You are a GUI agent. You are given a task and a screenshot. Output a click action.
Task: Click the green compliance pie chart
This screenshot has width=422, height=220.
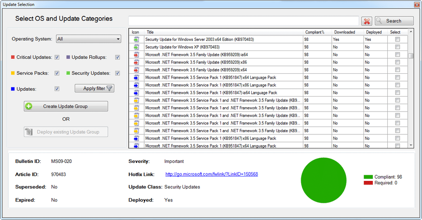[x=324, y=180]
